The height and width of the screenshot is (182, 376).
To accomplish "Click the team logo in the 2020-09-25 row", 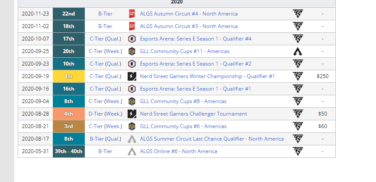I will click(298, 51).
